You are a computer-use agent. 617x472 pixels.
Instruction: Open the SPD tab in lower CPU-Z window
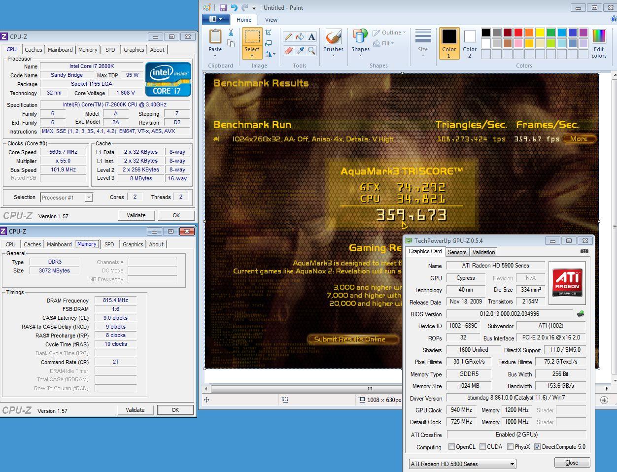[109, 244]
